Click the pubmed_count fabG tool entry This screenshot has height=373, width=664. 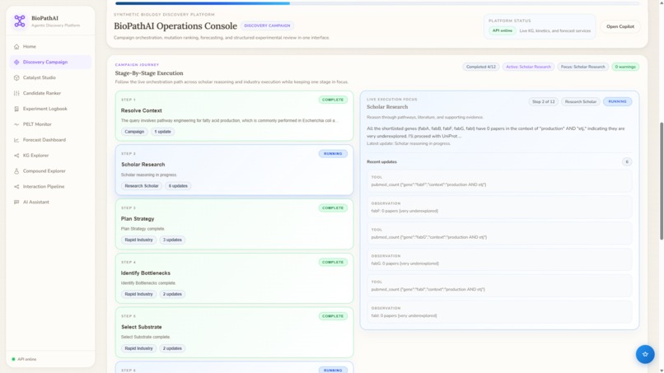499,234
